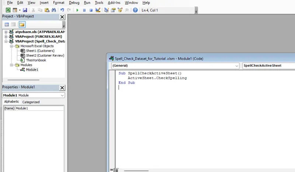Click the Save workbook toolbar icon
Viewport: 295px width, 172px height.
(25, 10)
